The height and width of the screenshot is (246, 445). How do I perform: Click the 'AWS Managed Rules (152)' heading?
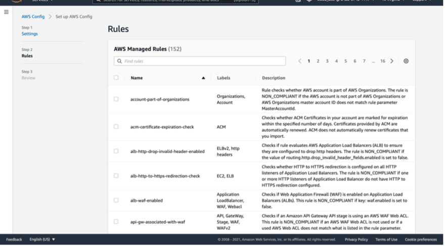click(148, 49)
